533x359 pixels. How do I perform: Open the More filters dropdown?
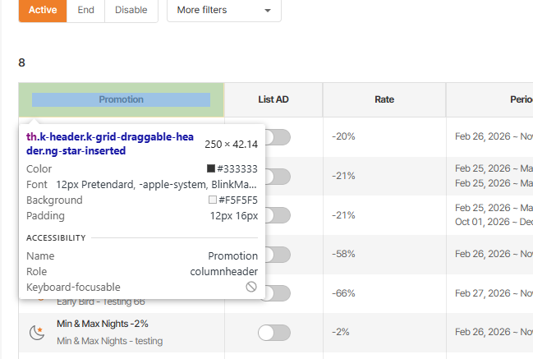coord(223,10)
